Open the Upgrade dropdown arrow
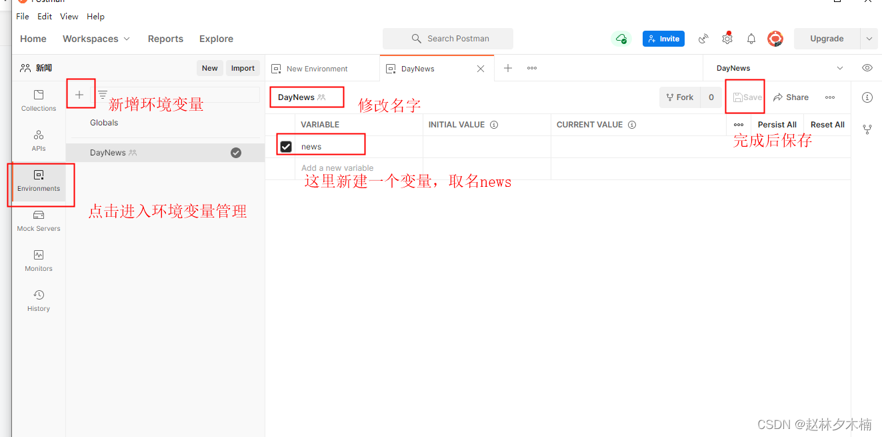Image resolution: width=882 pixels, height=437 pixels. 869,39
